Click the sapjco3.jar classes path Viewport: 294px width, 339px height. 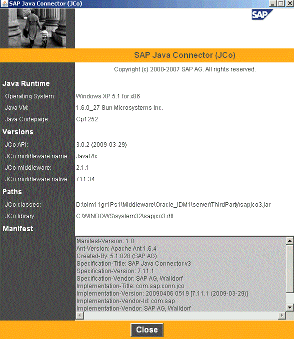[x=173, y=205]
